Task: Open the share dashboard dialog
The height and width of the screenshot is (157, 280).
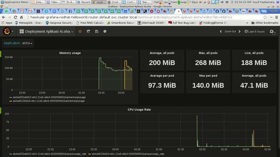Action: (88, 31)
